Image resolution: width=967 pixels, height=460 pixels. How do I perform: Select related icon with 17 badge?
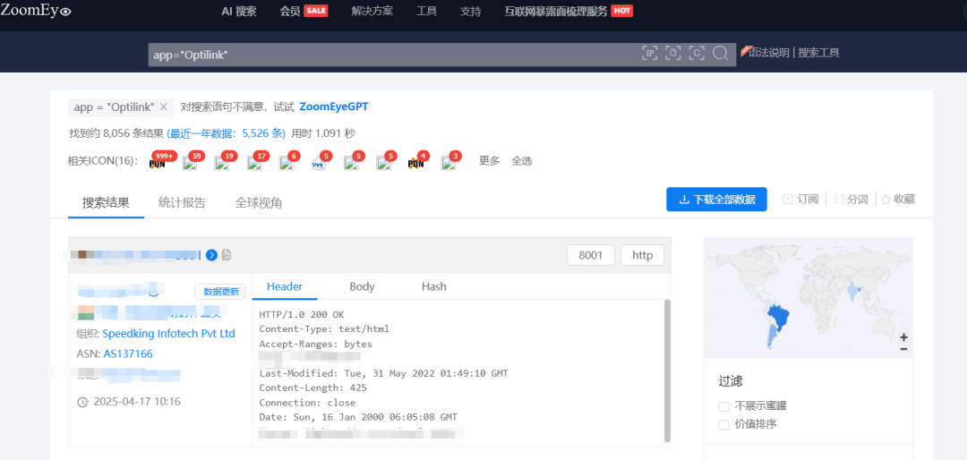254,163
